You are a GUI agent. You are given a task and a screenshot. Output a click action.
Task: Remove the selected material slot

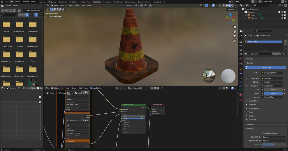pyautogui.click(x=285, y=44)
